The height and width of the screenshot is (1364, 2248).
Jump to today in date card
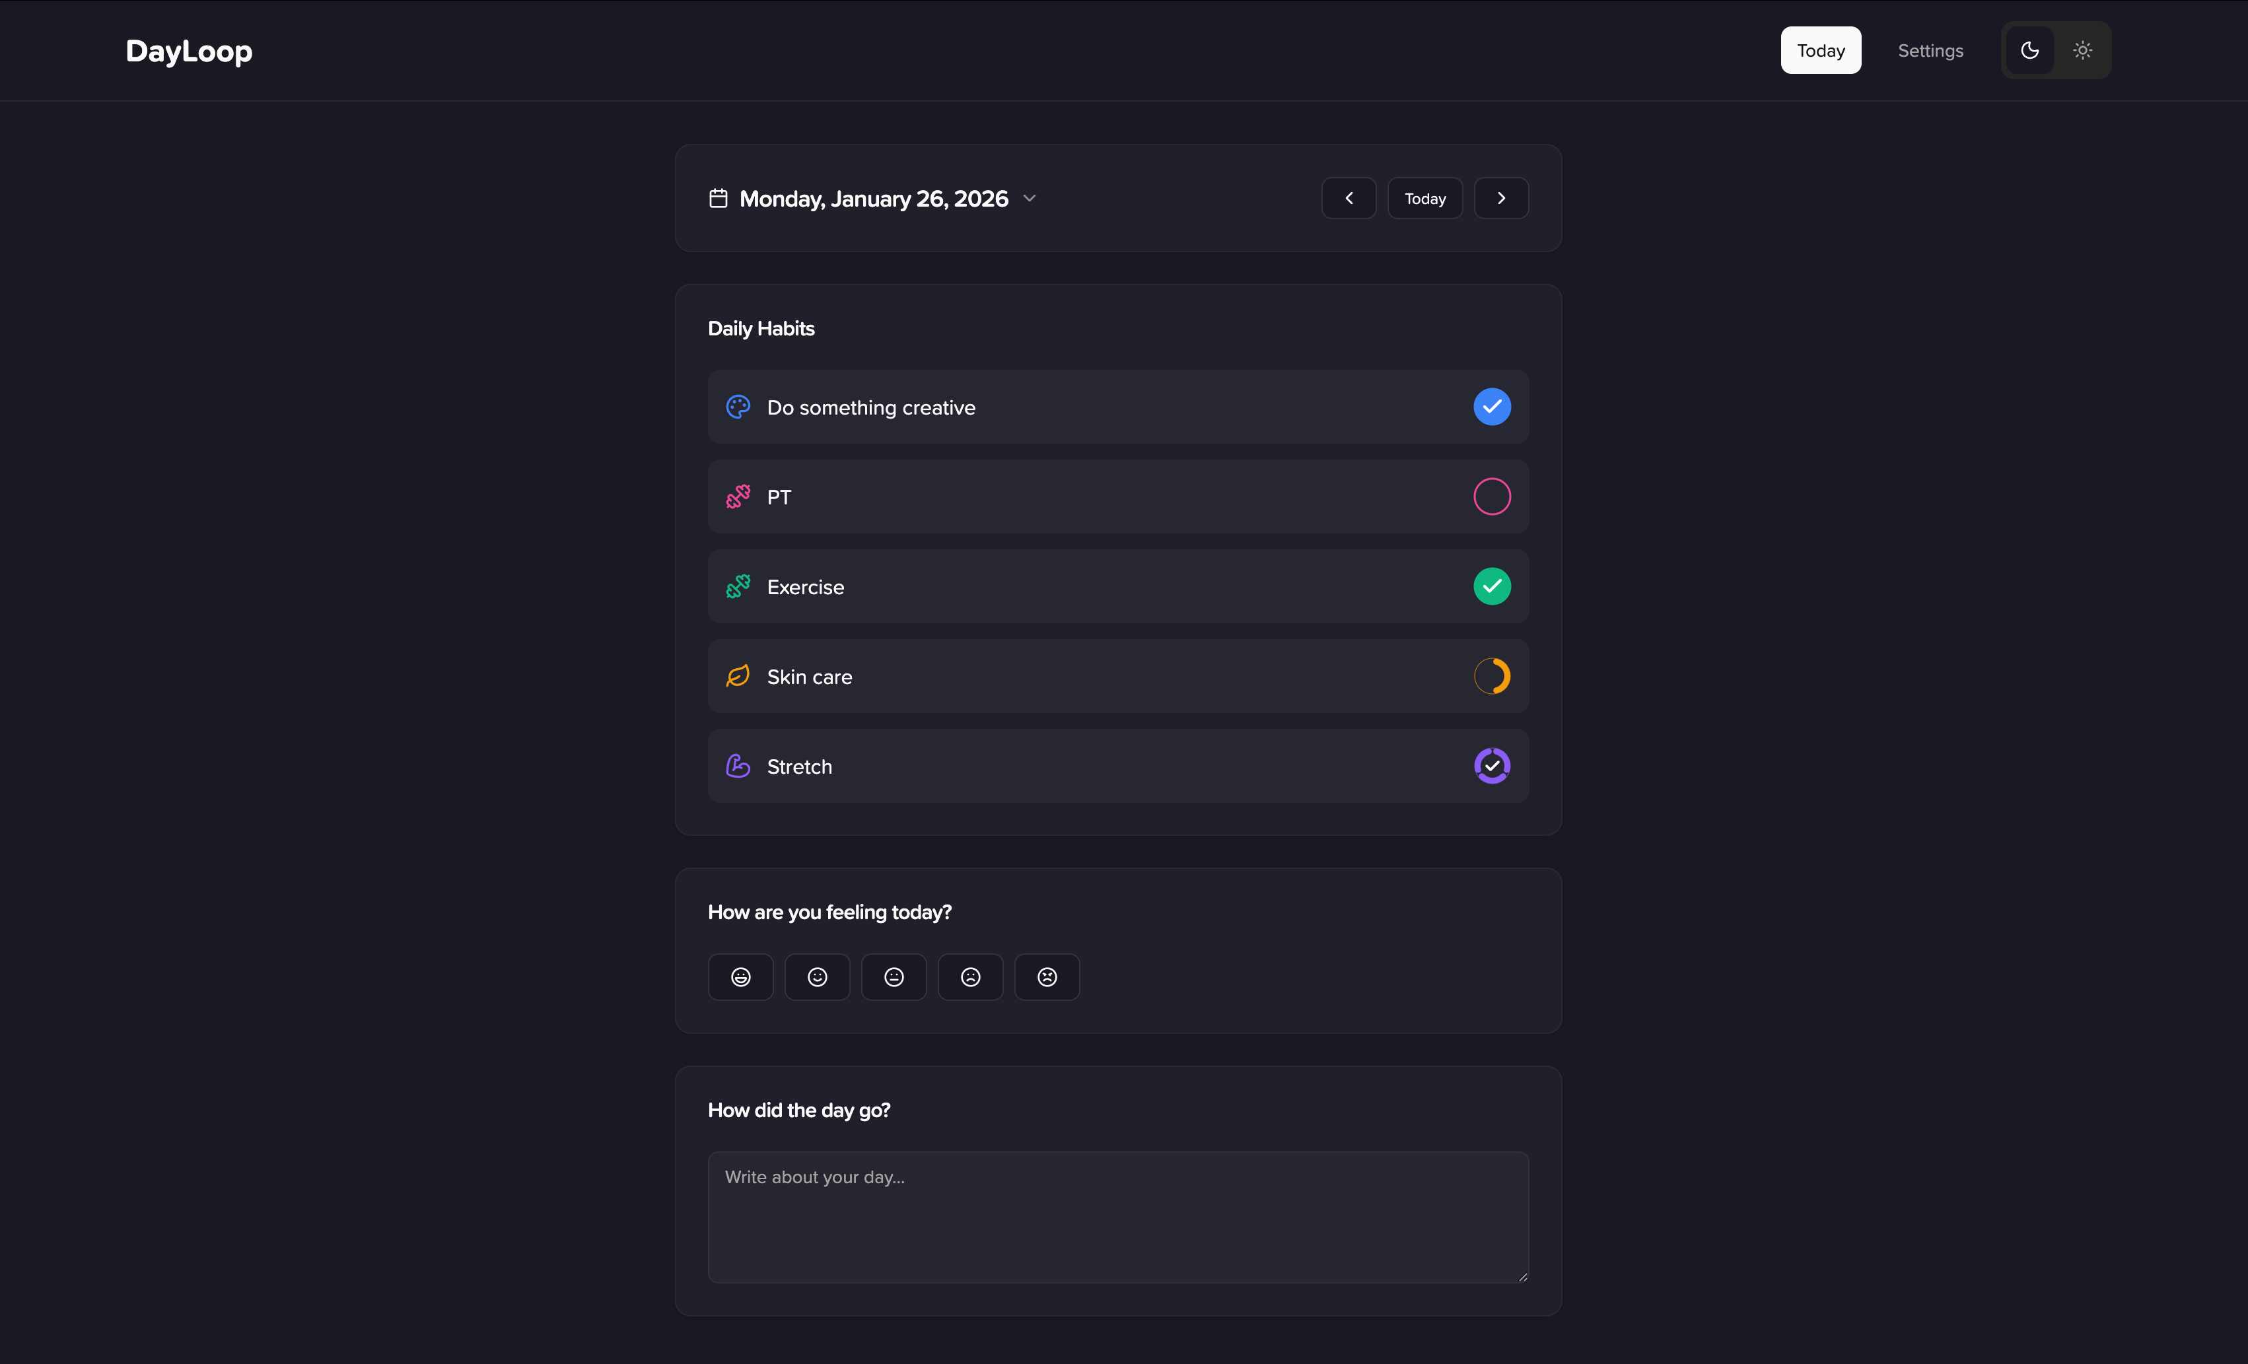coord(1424,198)
